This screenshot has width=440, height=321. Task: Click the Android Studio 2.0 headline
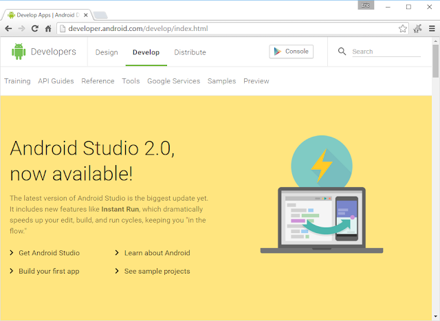92,161
